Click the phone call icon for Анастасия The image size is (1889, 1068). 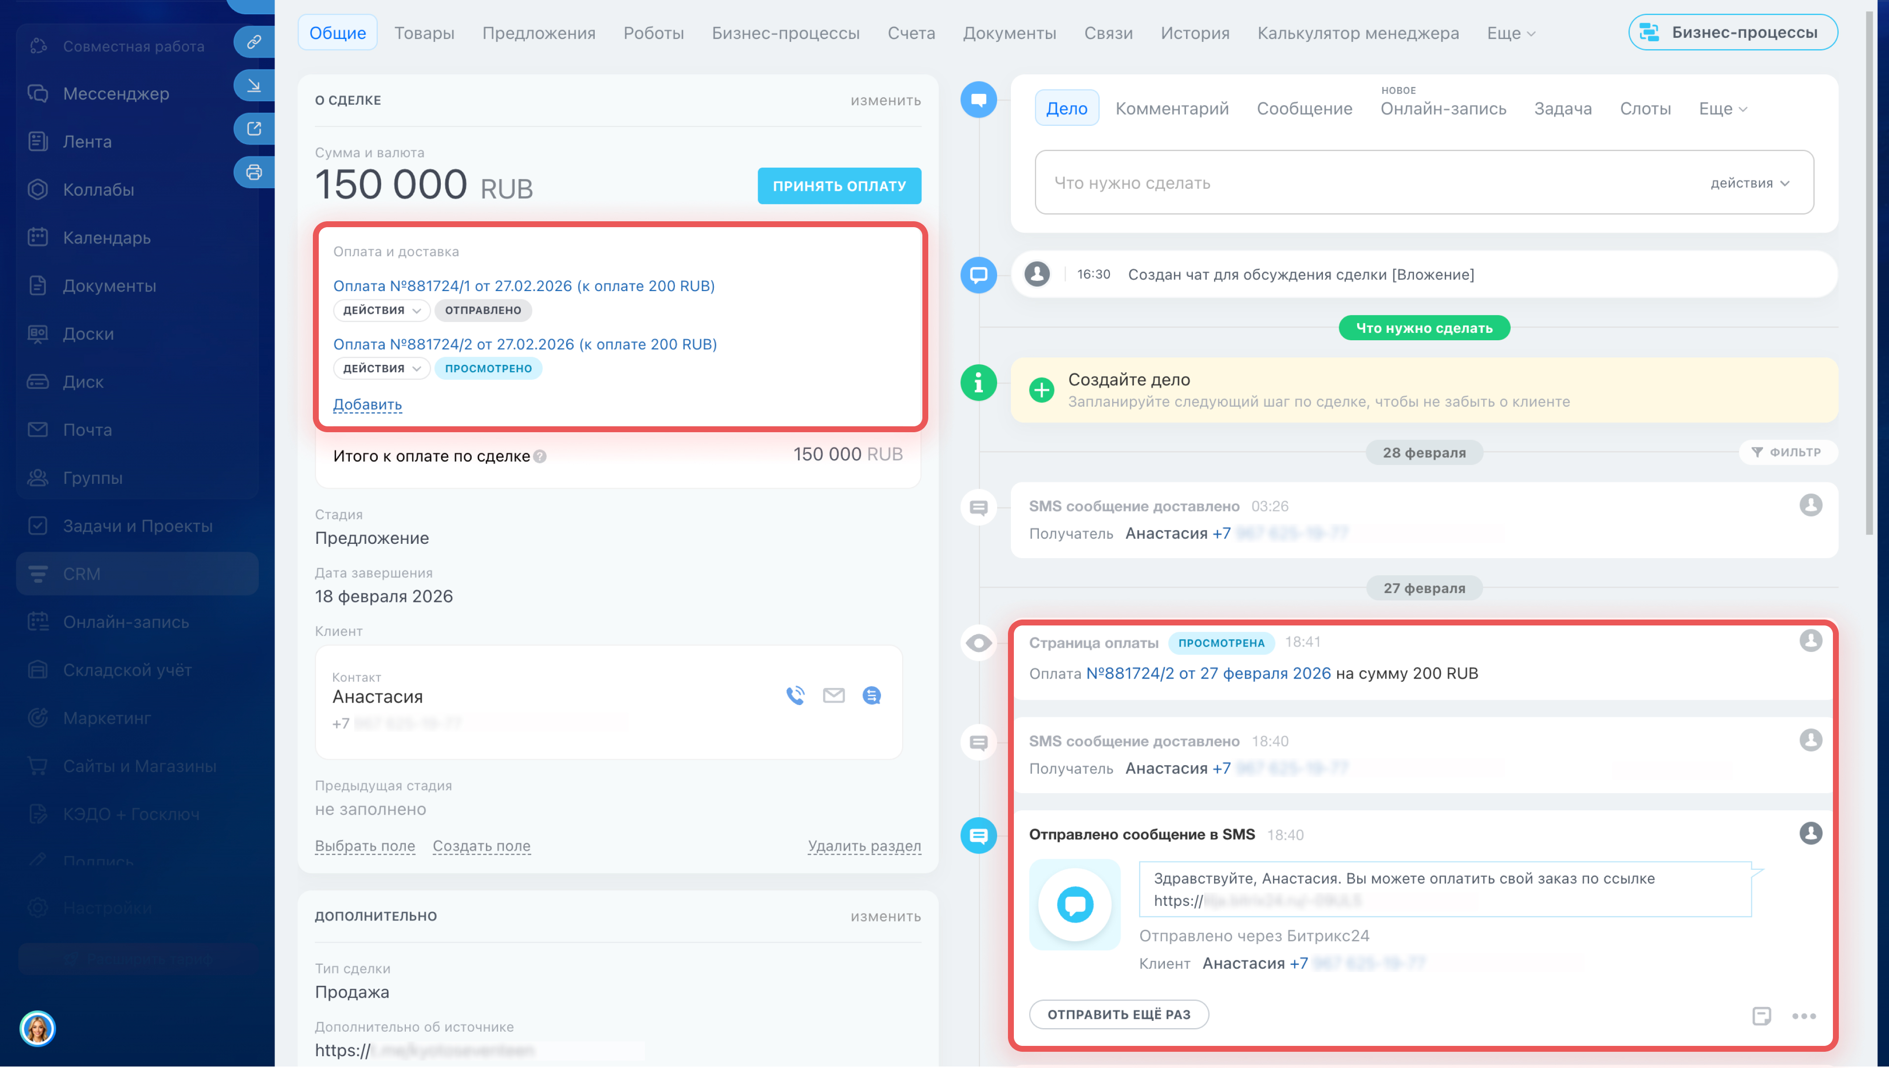point(795,695)
